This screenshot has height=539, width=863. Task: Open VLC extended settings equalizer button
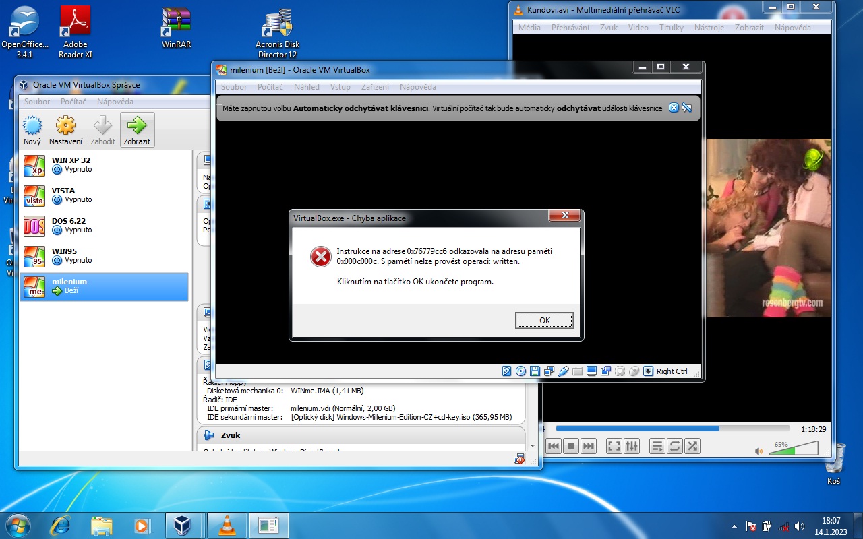click(632, 446)
